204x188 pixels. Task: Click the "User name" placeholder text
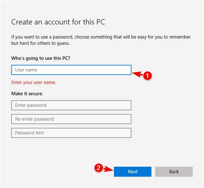click(x=26, y=70)
